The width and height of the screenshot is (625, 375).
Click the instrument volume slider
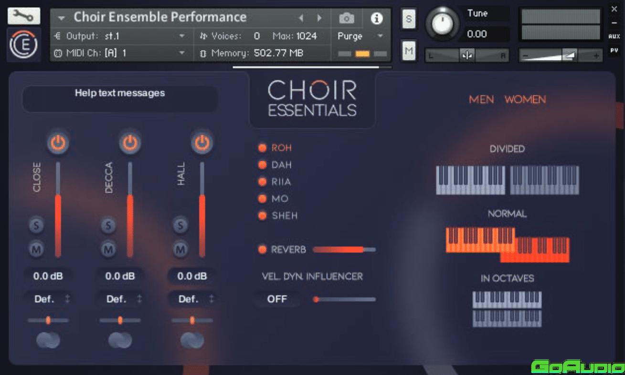coord(561,55)
